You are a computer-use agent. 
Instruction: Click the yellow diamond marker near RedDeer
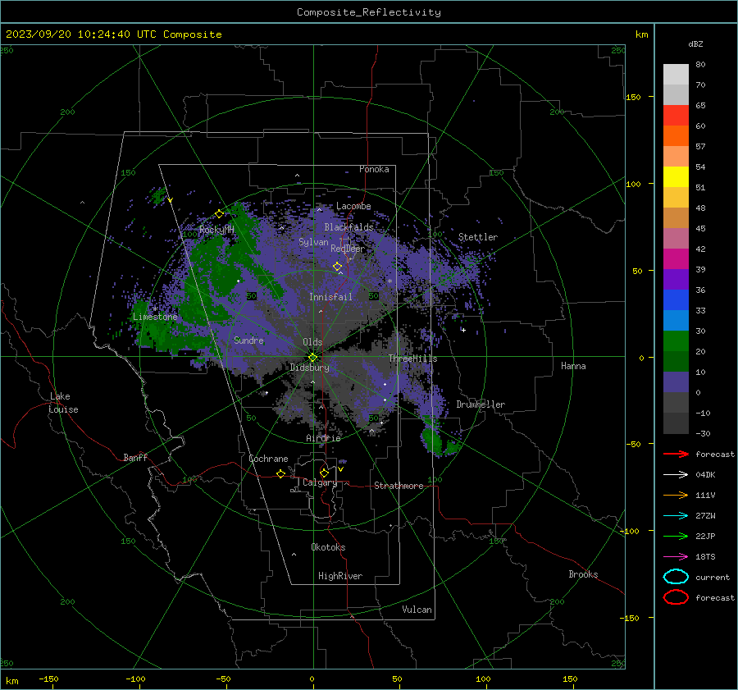[x=338, y=267]
